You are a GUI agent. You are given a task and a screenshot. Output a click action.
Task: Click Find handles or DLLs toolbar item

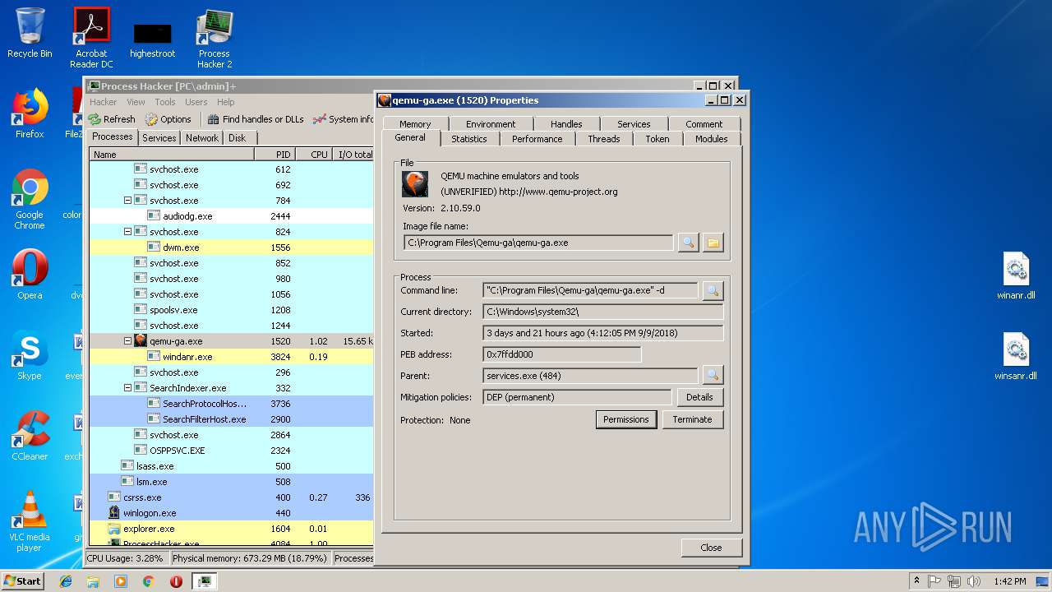click(256, 119)
